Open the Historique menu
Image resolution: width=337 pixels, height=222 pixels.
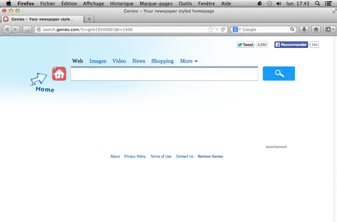pyautogui.click(x=122, y=4)
